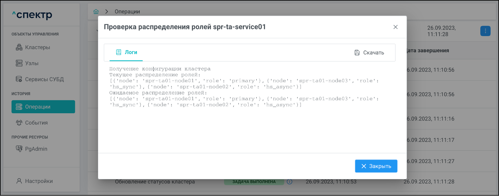This screenshot has height=196, width=499.
Task: Open Сервисы СУБД in sidebar
Action: coord(44,79)
